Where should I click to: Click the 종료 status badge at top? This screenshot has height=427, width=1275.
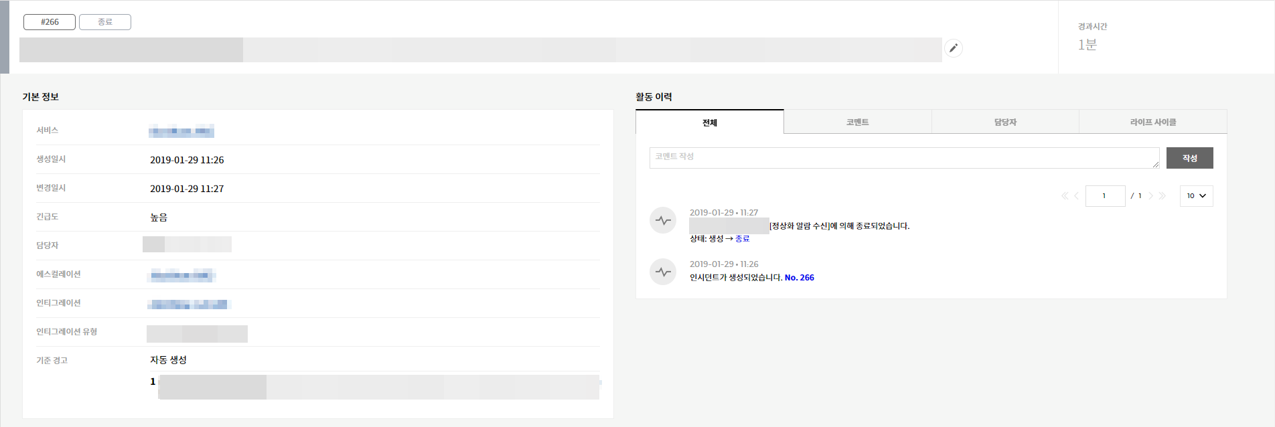[105, 22]
